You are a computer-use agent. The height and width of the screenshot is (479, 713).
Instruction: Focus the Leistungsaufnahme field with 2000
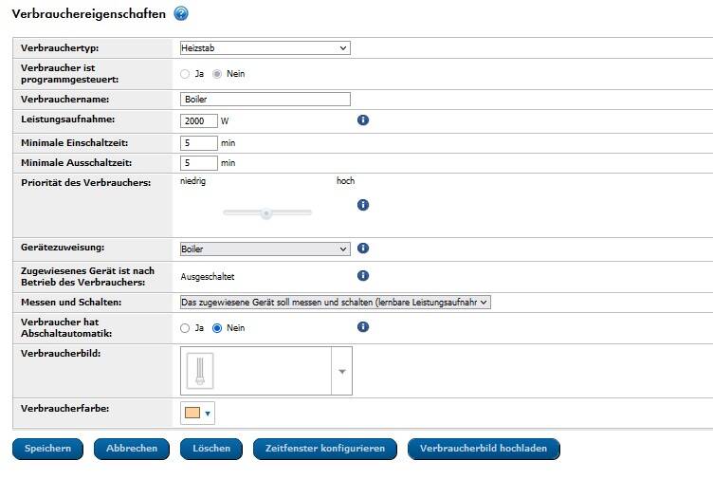point(199,121)
